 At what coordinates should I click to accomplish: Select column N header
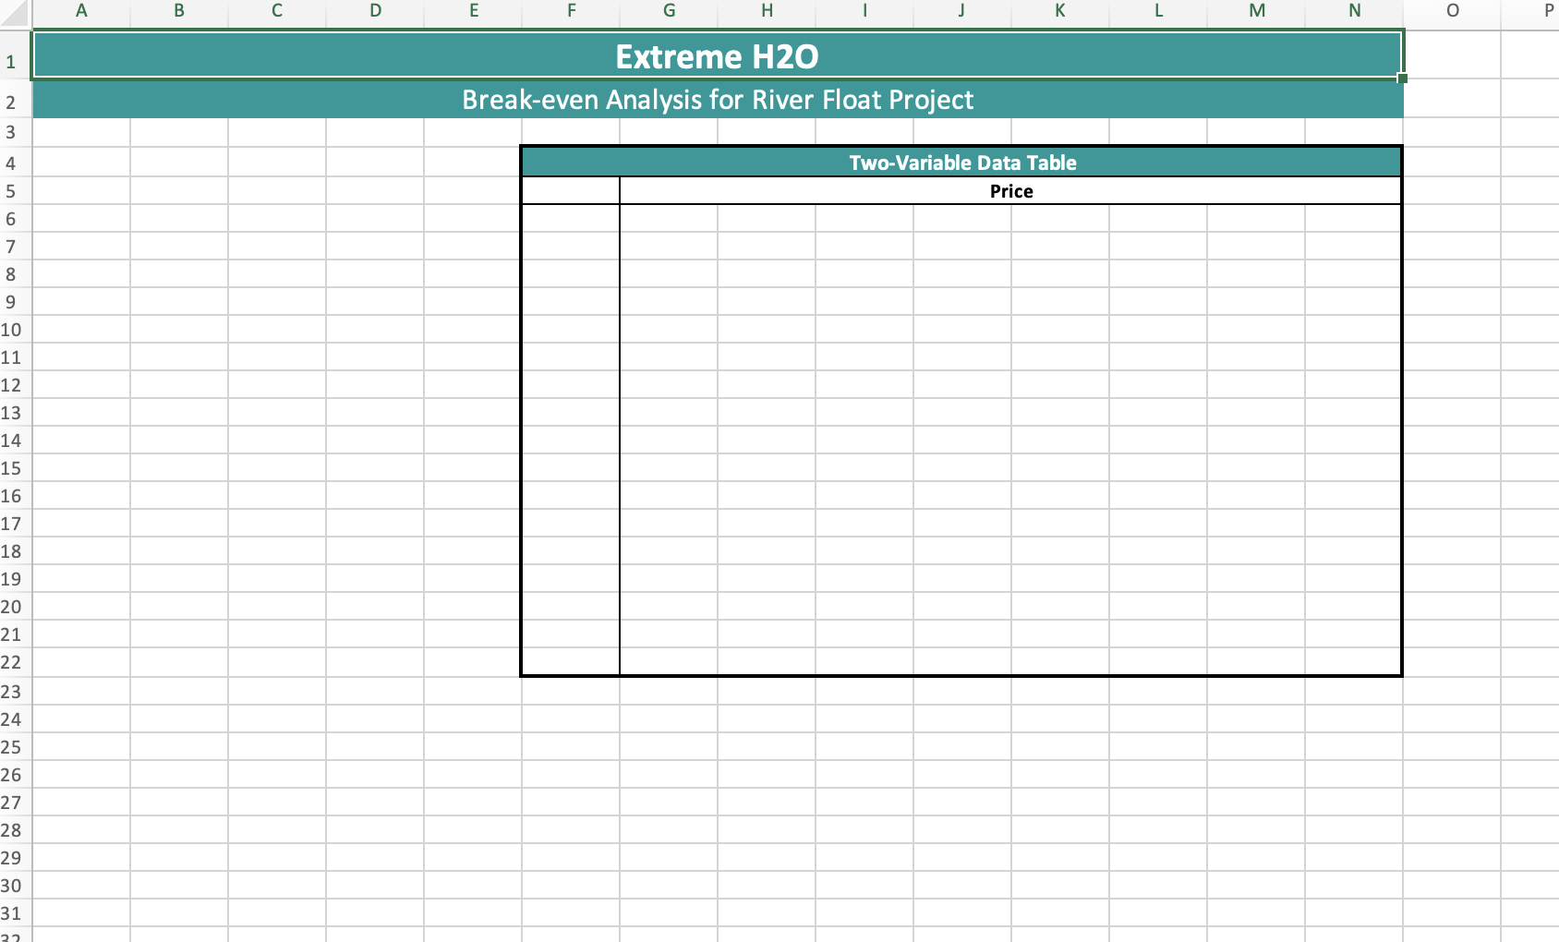(x=1353, y=11)
